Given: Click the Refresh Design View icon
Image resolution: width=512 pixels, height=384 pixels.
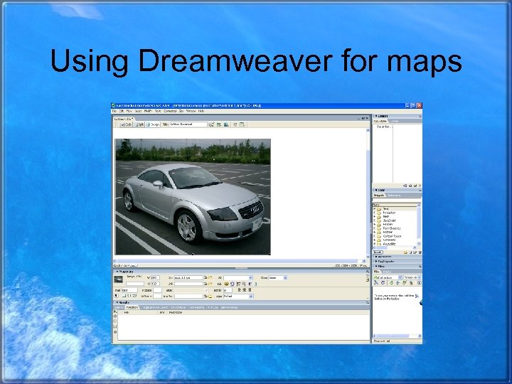Looking at the screenshot, I should click(235, 124).
